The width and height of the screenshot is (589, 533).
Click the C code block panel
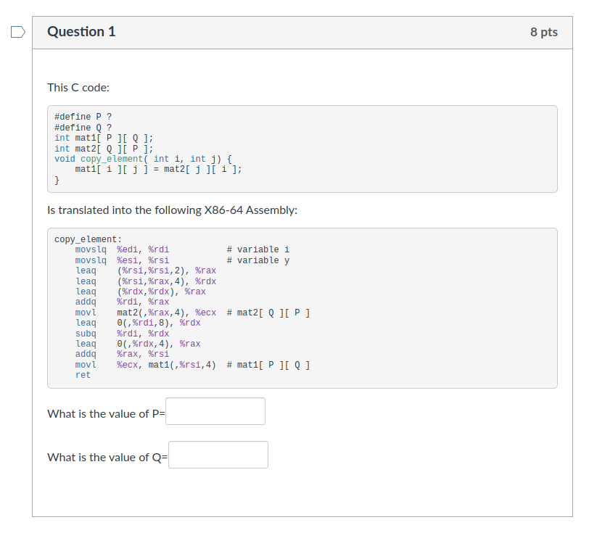coord(302,149)
